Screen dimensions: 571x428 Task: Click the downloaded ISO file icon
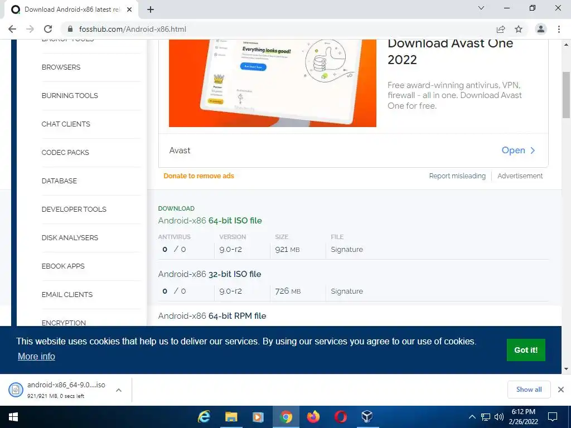(x=16, y=390)
